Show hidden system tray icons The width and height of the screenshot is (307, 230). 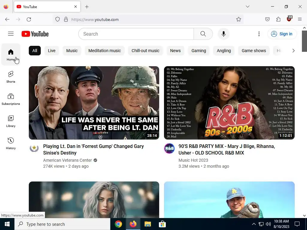254,224
